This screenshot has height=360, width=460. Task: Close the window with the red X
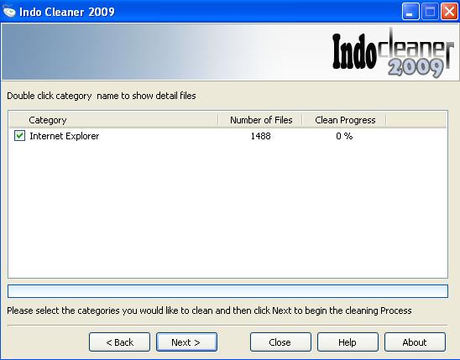pyautogui.click(x=449, y=12)
